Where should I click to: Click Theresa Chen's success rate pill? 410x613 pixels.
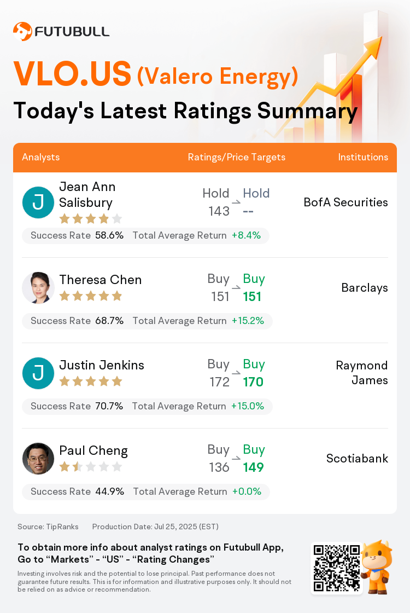[147, 321]
